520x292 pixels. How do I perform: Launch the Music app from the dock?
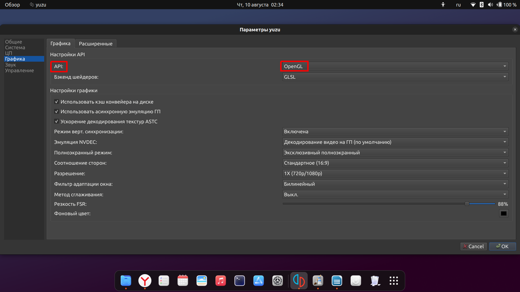[x=221, y=281]
